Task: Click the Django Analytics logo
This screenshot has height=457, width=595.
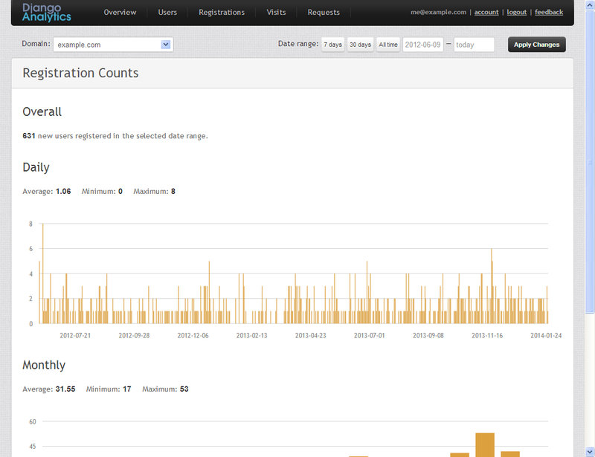Action: tap(47, 13)
